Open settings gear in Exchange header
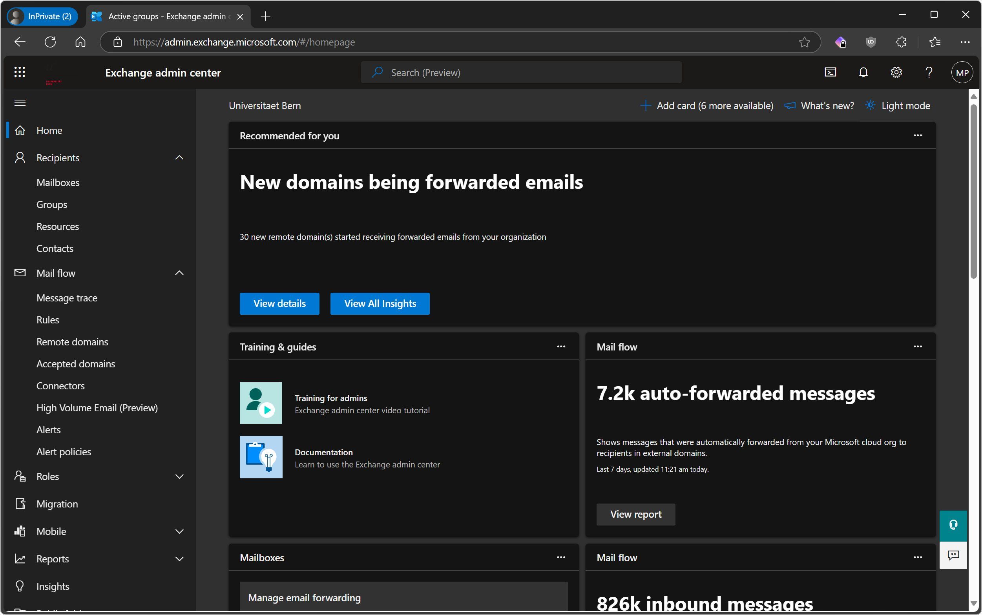982x615 pixels. coord(896,72)
